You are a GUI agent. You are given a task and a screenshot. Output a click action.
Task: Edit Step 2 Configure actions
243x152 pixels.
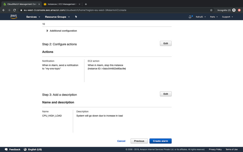166,43
